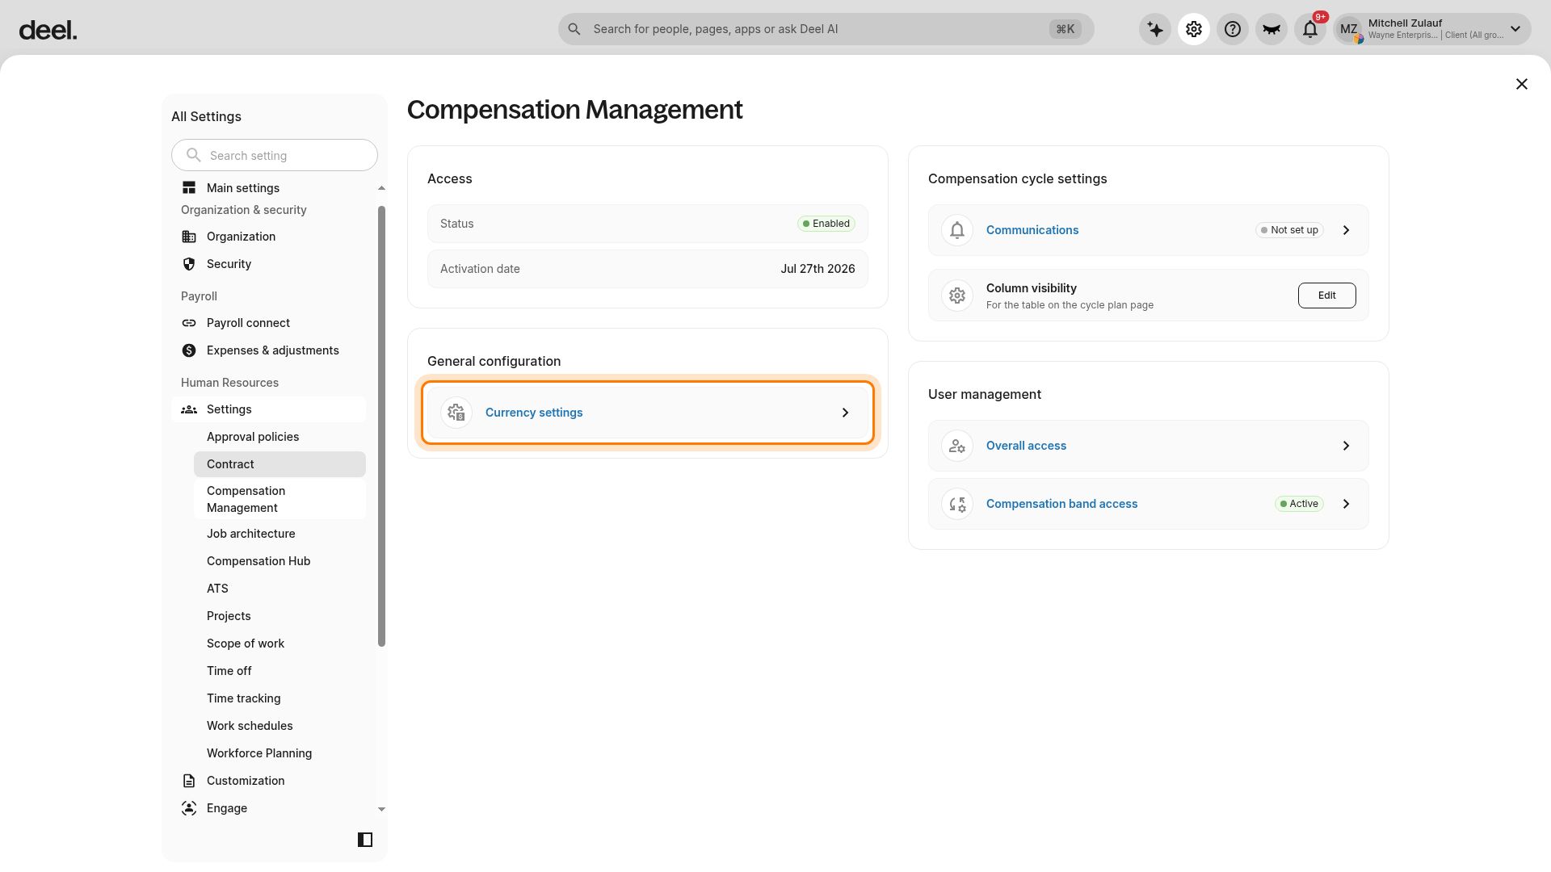Click the Engage person icon
The width and height of the screenshot is (1551, 872).
click(x=189, y=808)
